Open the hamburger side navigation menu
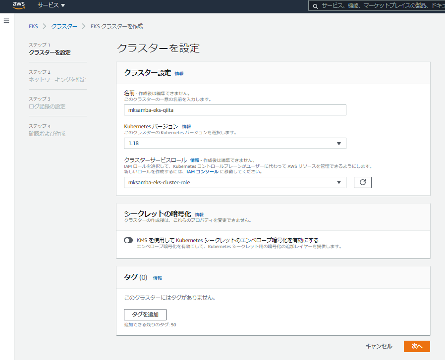445x360 pixels. coord(6,21)
